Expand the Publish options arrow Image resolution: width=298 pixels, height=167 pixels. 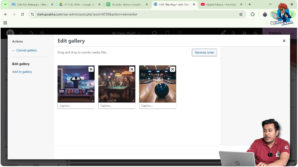(292, 33)
